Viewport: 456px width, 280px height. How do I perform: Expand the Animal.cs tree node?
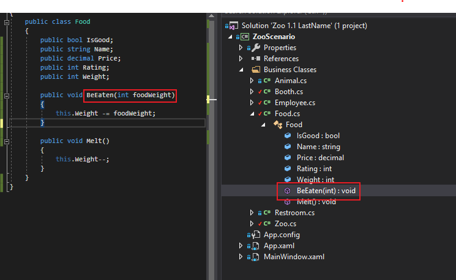click(252, 81)
